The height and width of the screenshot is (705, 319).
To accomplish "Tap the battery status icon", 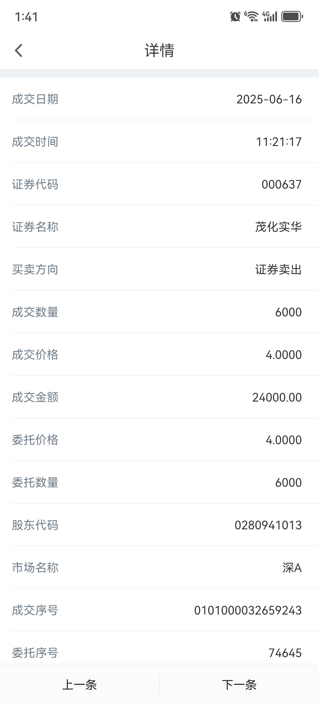I will (x=292, y=16).
